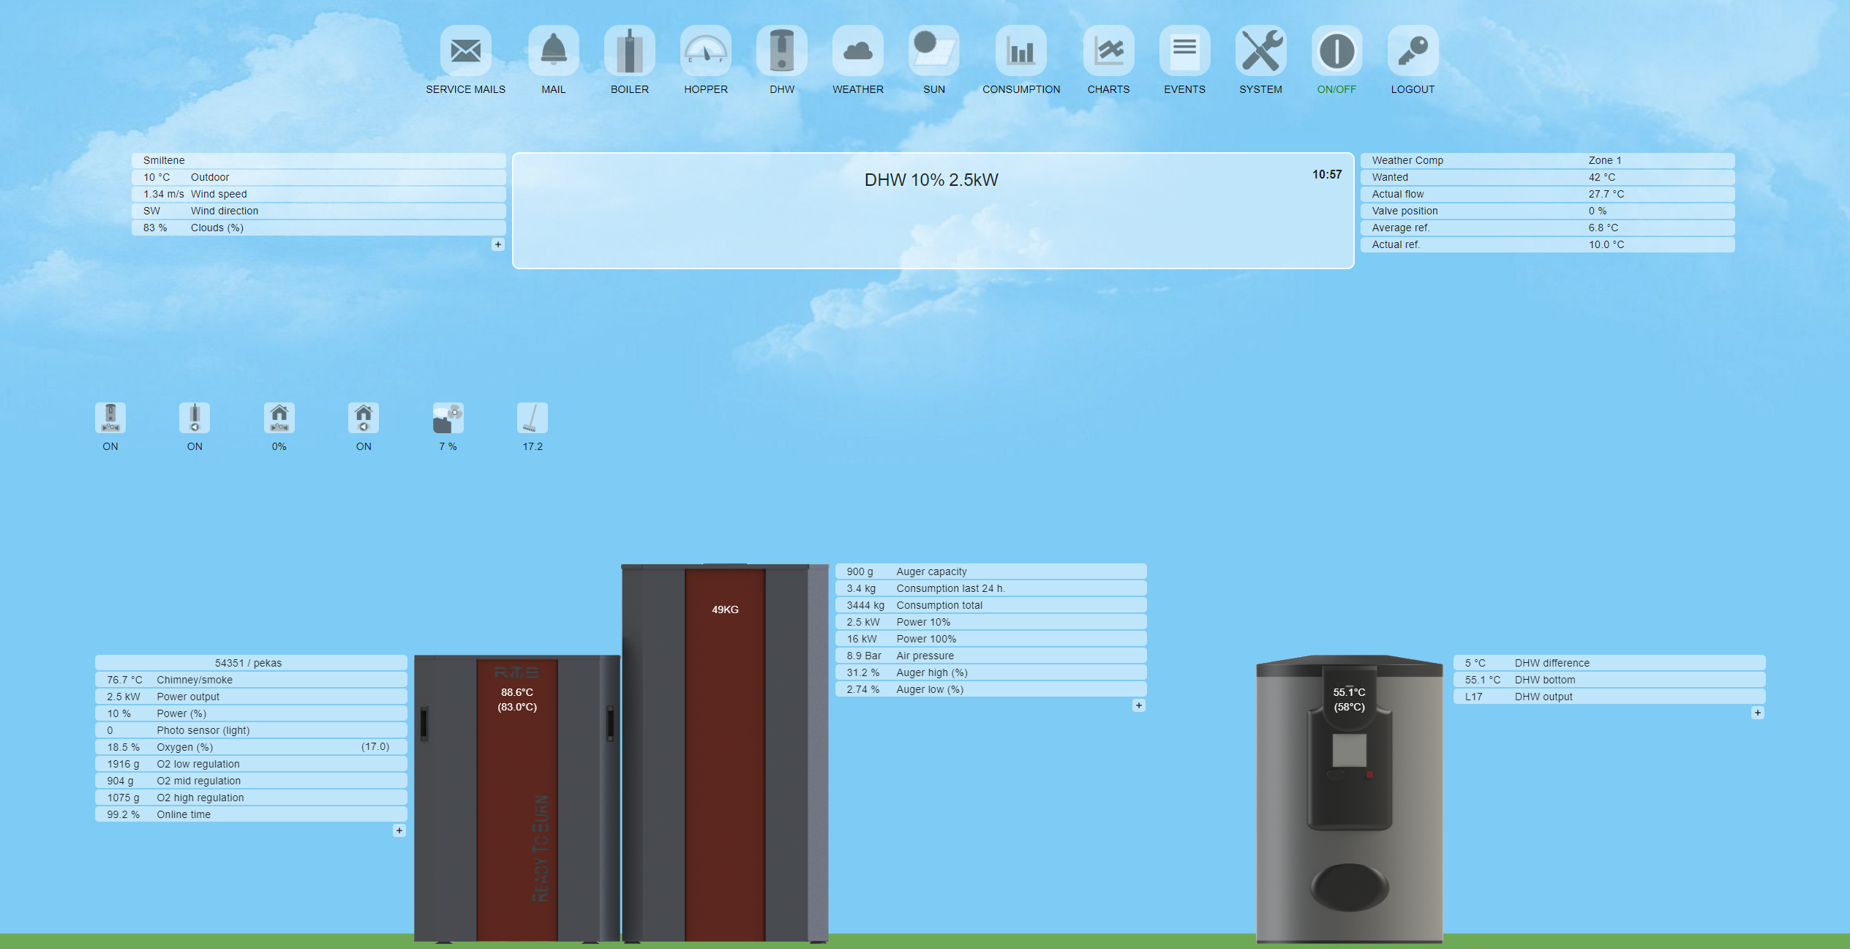Viewport: 1850px width, 949px height.
Task: Expand the Smiltene weather panel with plus
Action: coord(498,244)
